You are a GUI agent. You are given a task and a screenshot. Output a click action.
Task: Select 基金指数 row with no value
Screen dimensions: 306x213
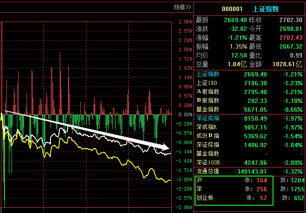click(249, 154)
